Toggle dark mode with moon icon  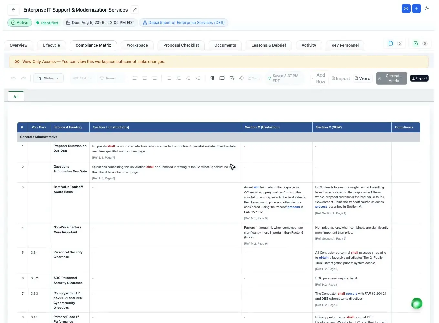(x=427, y=8)
